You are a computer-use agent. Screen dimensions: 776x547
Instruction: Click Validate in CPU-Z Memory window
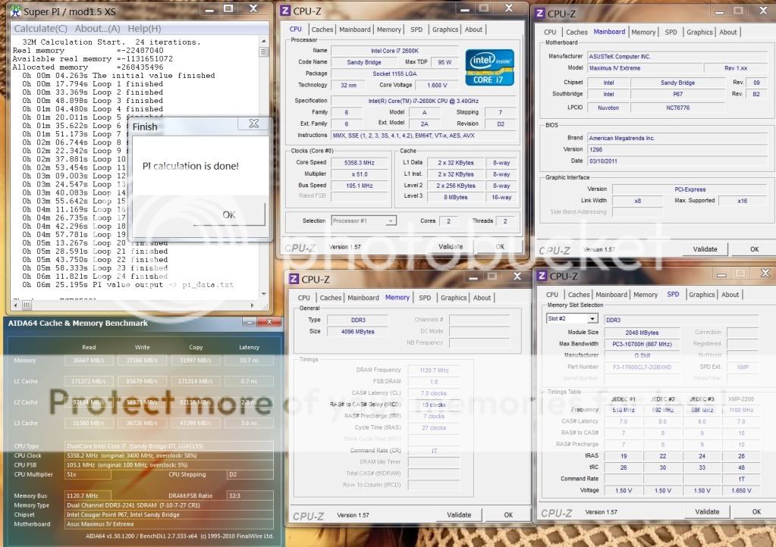pos(459,515)
